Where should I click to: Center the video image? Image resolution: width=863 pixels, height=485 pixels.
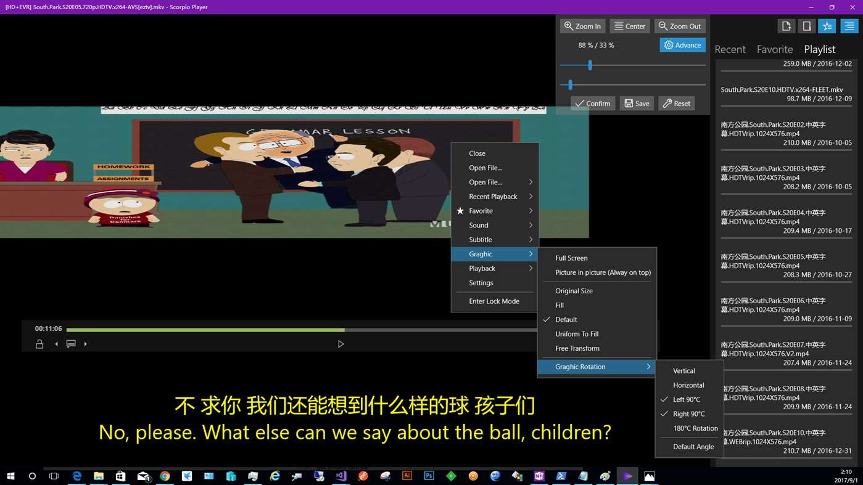[x=629, y=26]
